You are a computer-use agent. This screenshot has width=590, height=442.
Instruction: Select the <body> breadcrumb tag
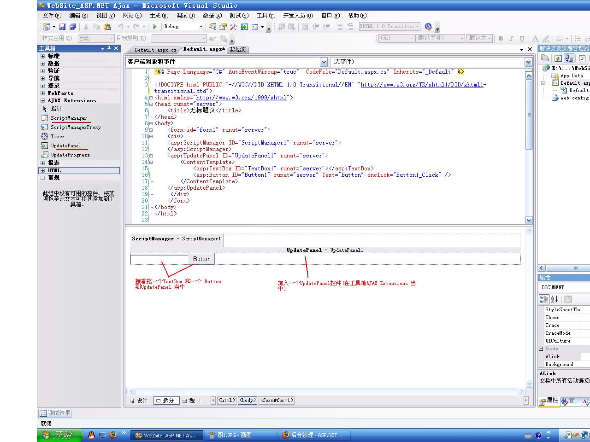coord(248,401)
